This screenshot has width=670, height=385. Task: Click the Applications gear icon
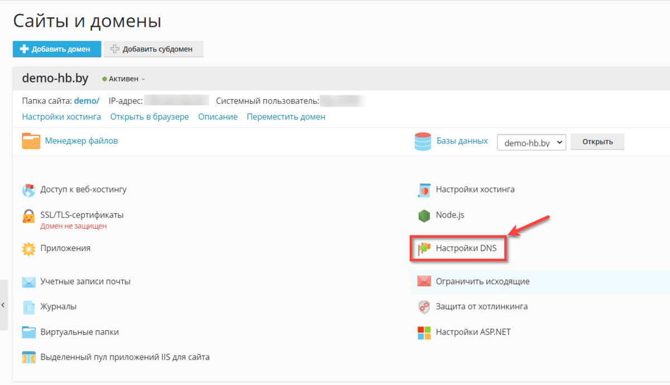click(x=29, y=248)
